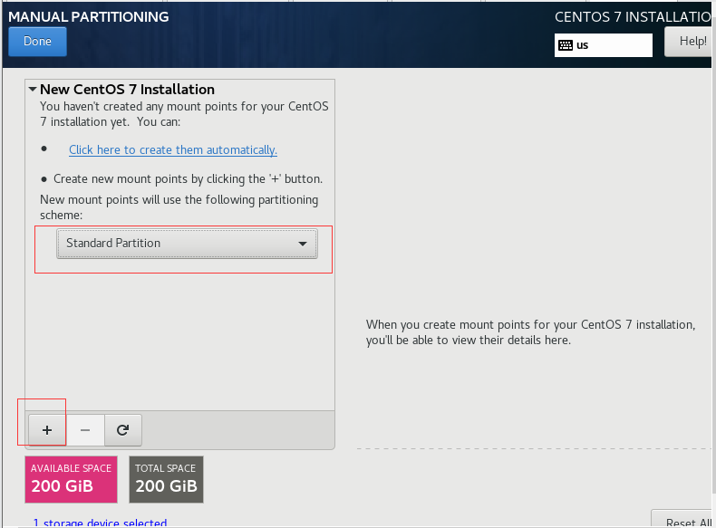Click the gray Total Space box
The image size is (716, 528).
[166, 479]
